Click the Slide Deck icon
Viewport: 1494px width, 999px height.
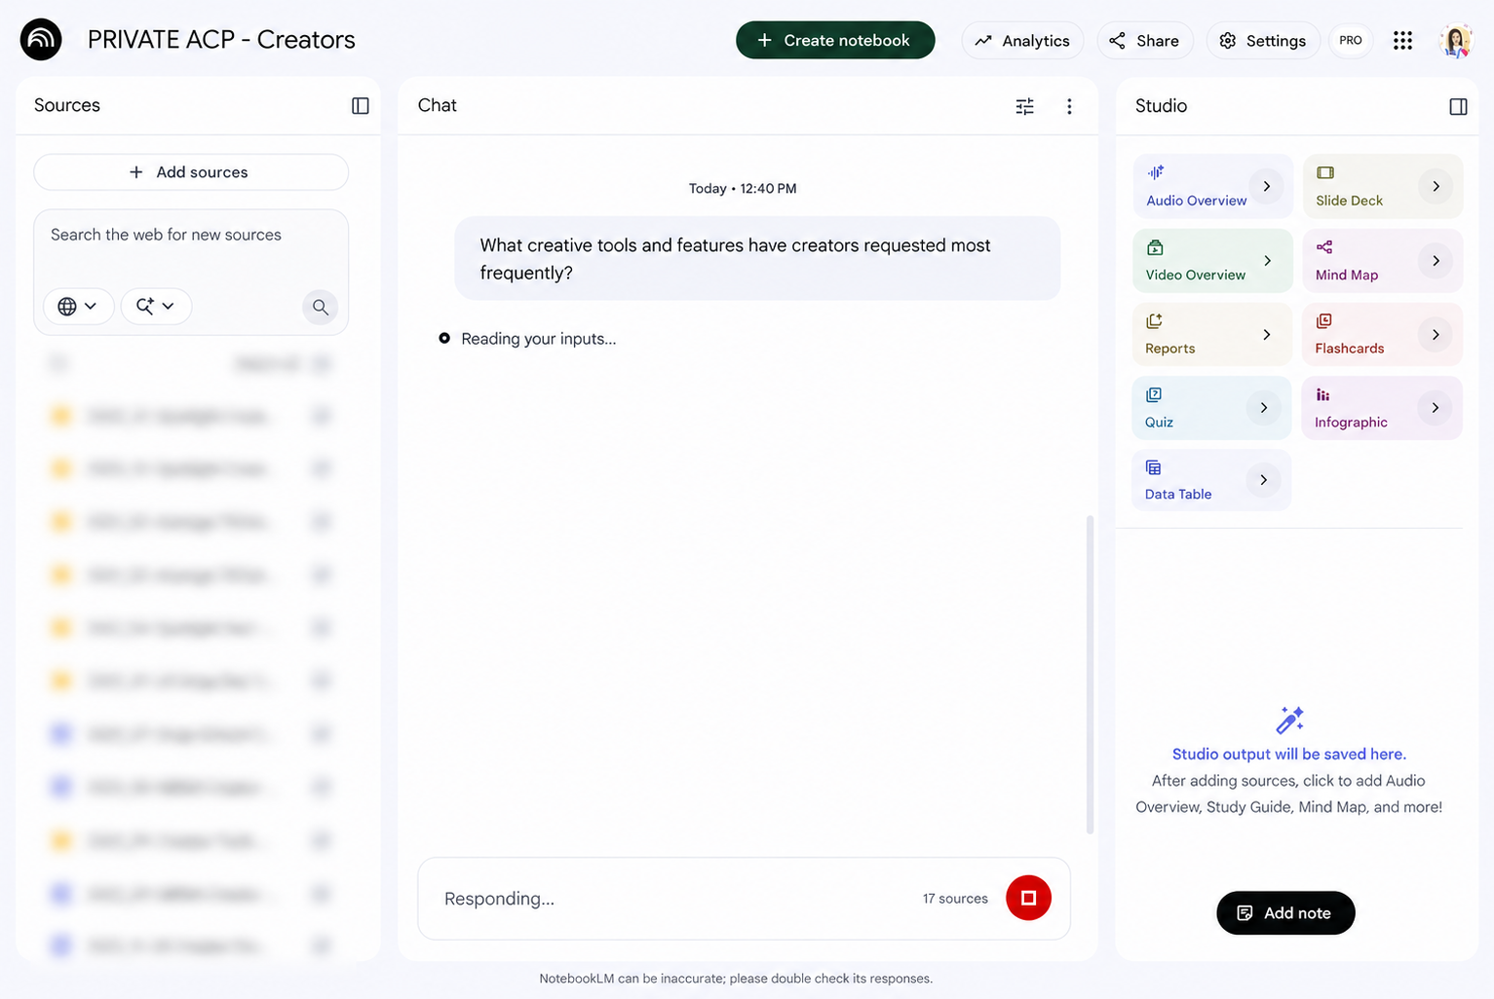[1325, 172]
